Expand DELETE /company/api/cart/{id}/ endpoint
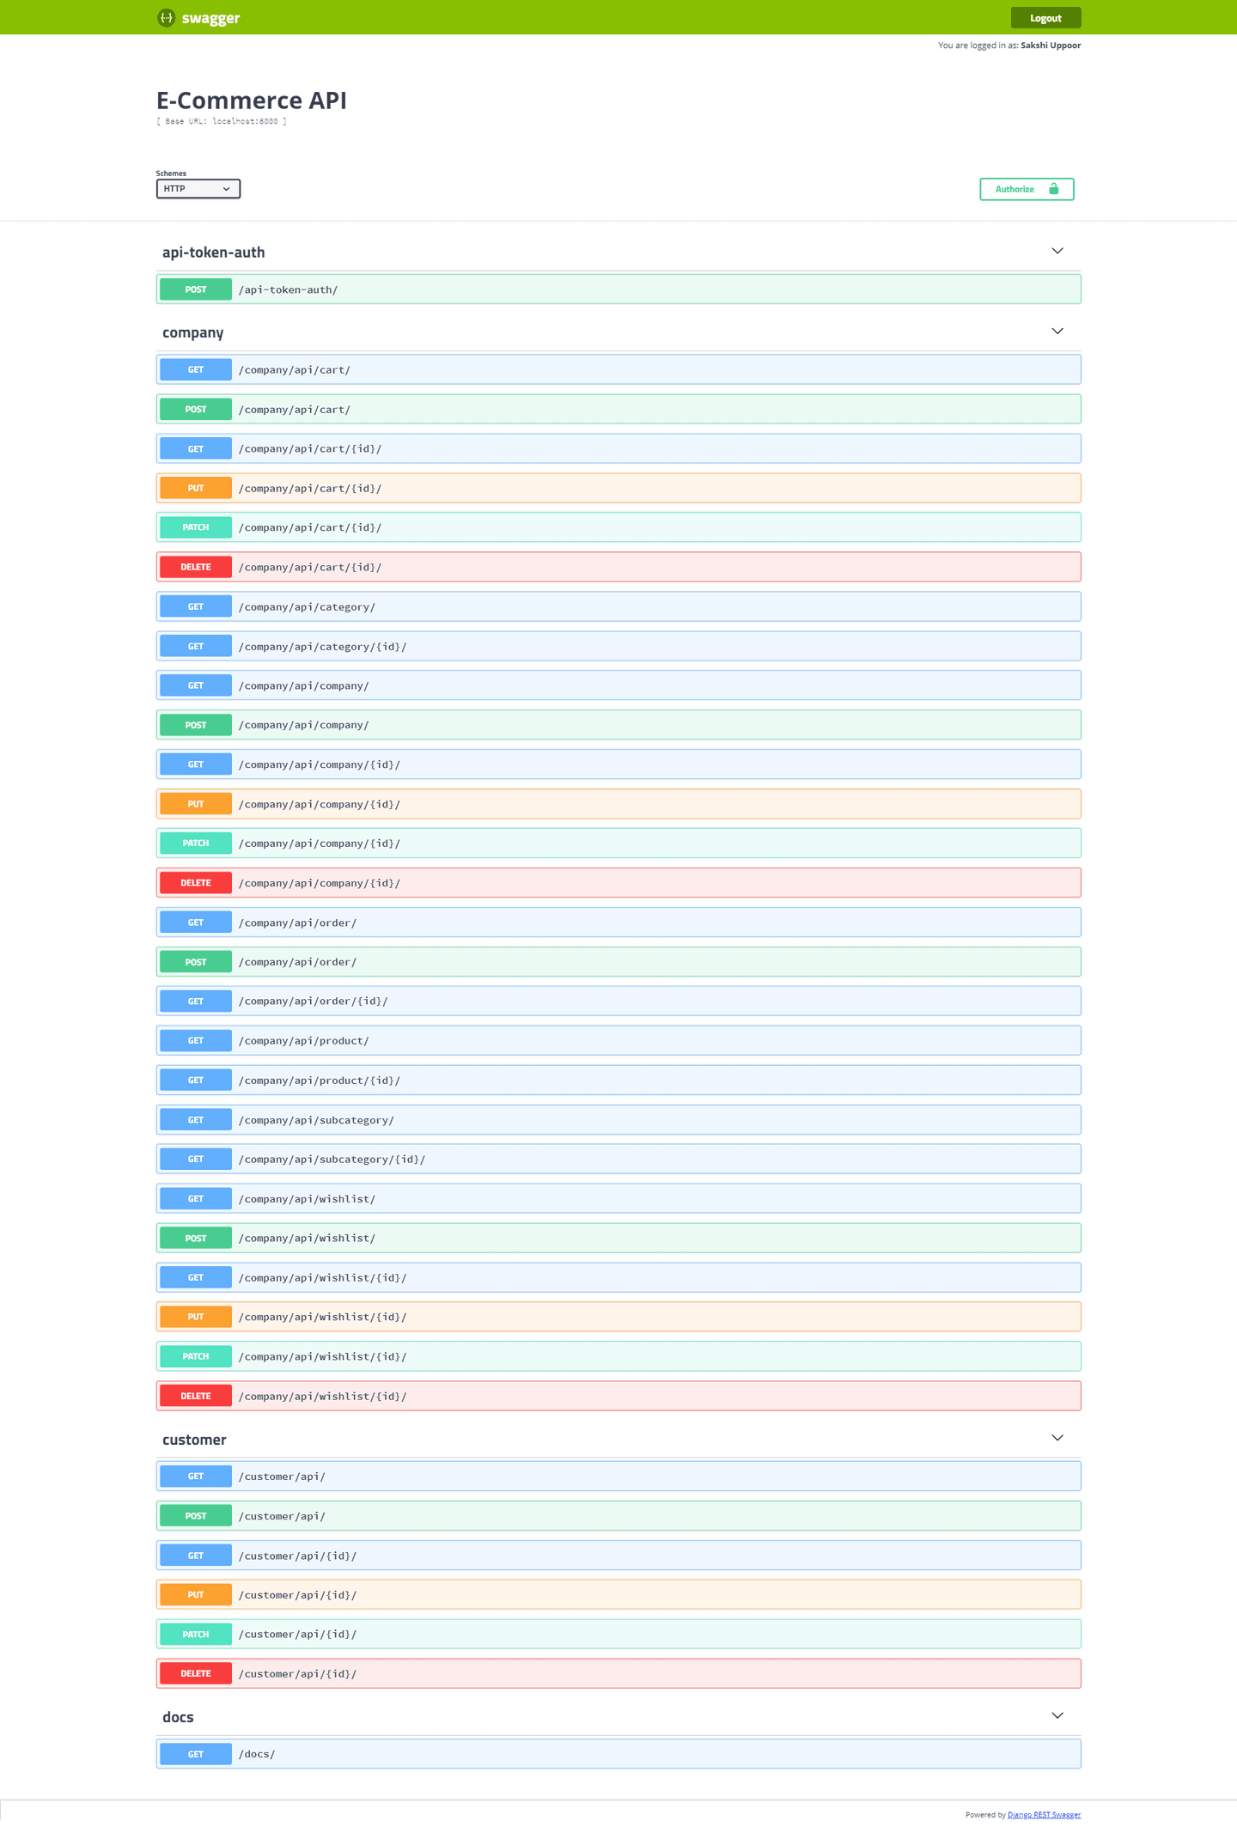 (618, 567)
